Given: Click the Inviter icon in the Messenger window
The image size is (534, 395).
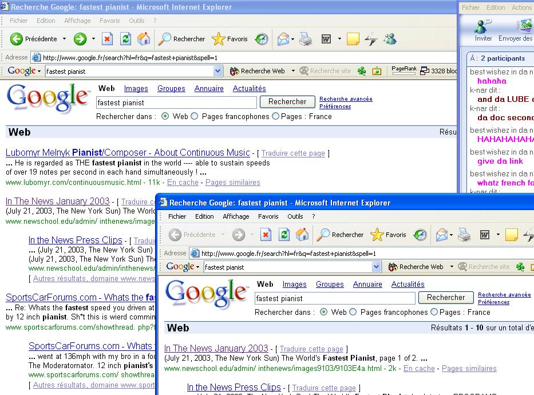Looking at the screenshot, I should (483, 30).
